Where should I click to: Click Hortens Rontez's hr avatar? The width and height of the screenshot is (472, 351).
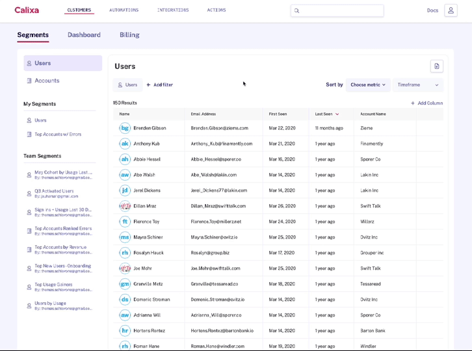click(125, 331)
